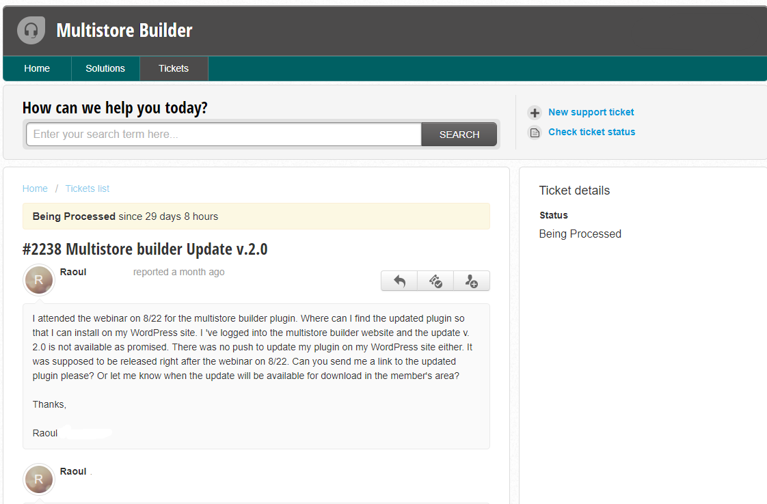767x504 pixels.
Task: Click the Ticket details heading
Action: 574,191
